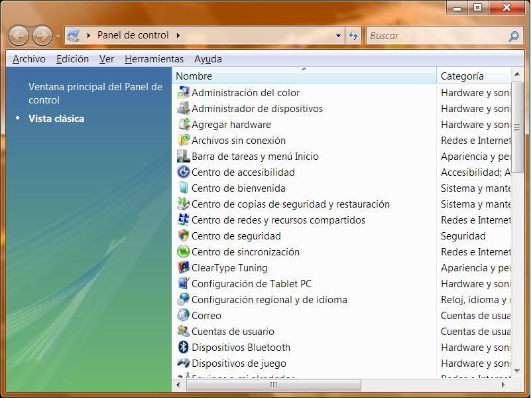Click the Control Panel icon in address bar

(x=74, y=35)
